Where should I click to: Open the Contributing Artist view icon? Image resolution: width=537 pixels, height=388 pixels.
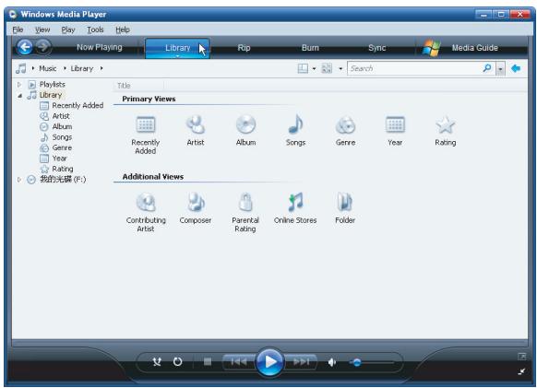(146, 202)
